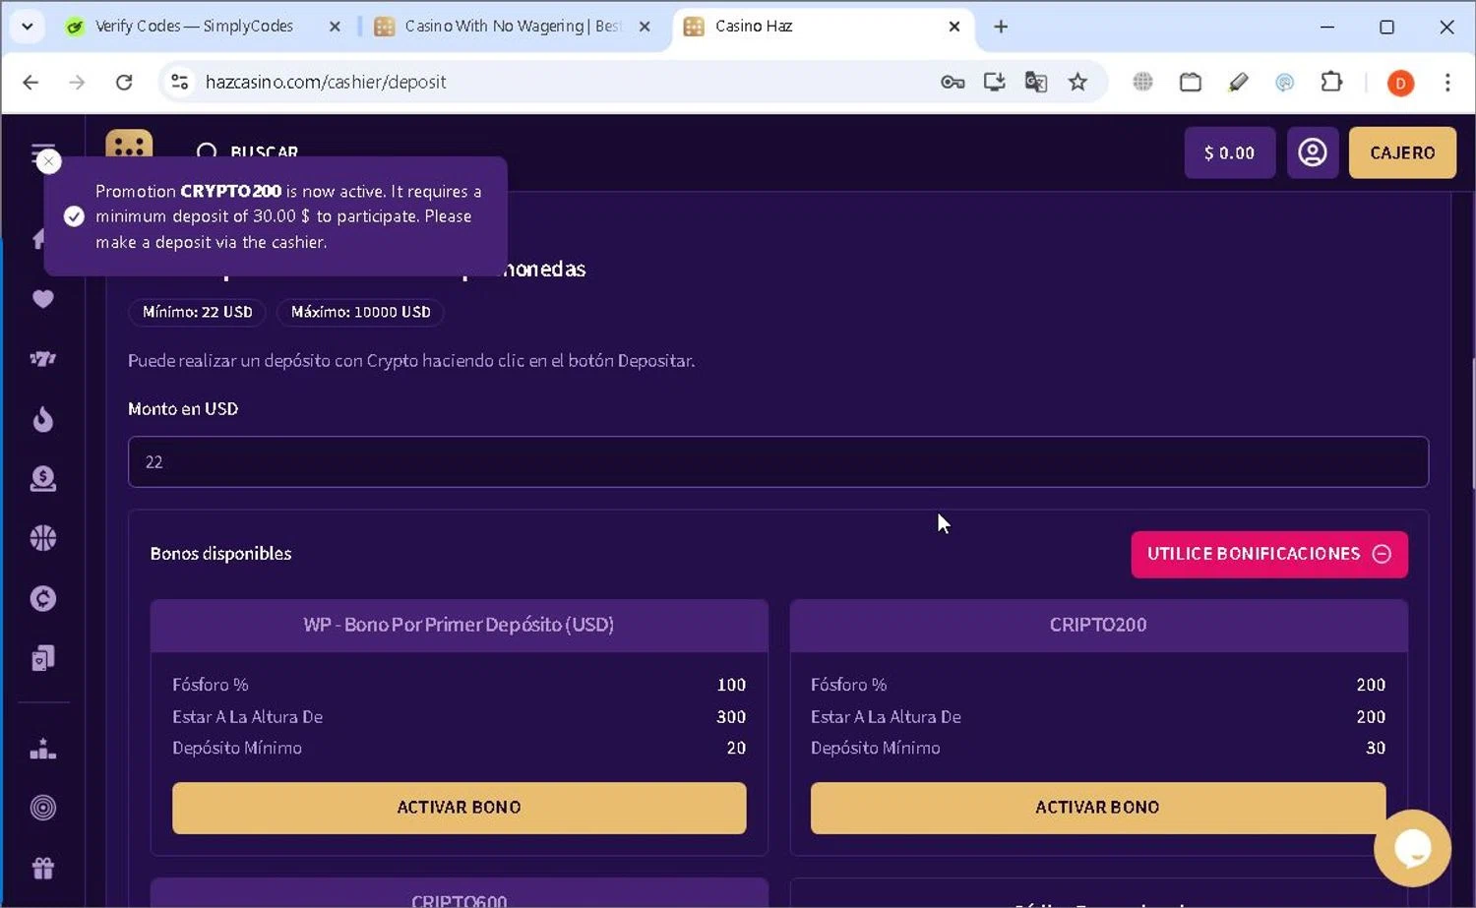The image size is (1476, 908).
Task: Open slots via 777 sidebar icon
Action: pos(42,359)
